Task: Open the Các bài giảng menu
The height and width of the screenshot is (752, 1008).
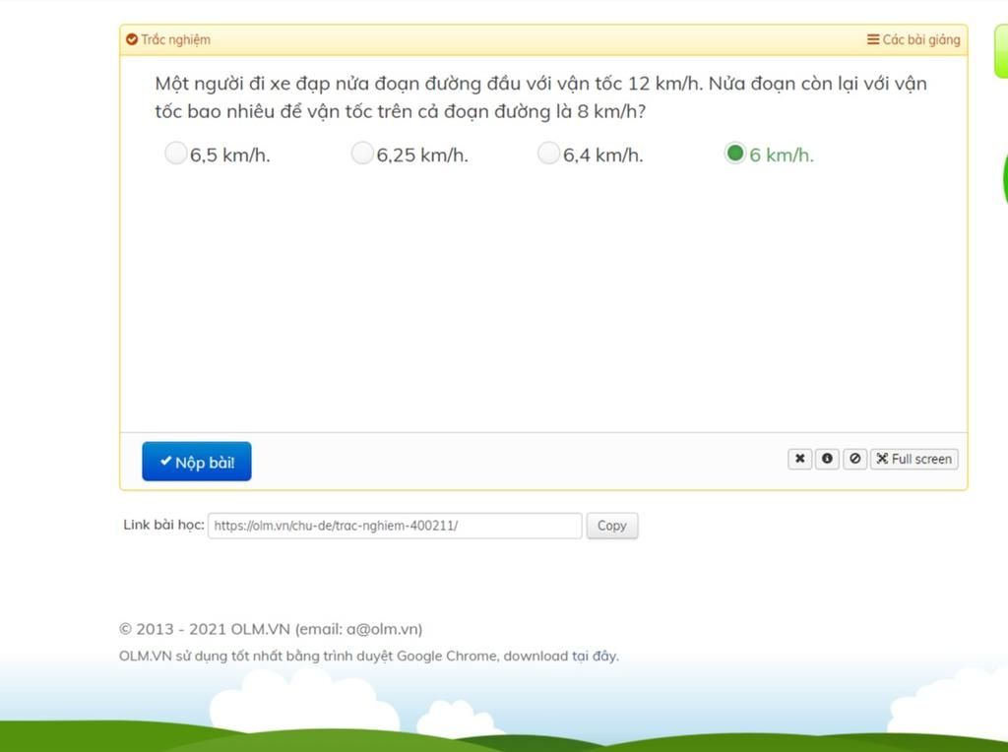Action: 913,39
